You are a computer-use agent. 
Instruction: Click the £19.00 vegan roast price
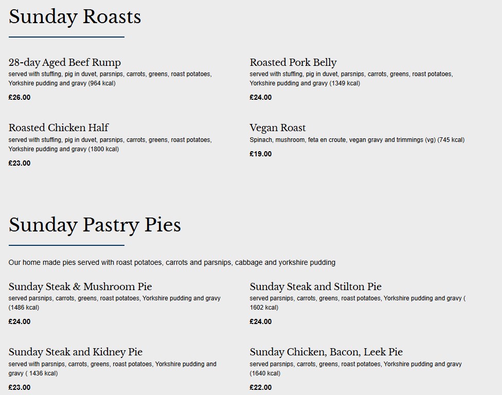click(x=261, y=154)
